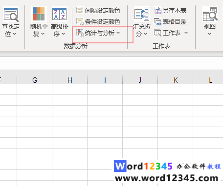Screen dimensions: 223x186
Task: Click the 工作表 icon
Action: (157, 33)
